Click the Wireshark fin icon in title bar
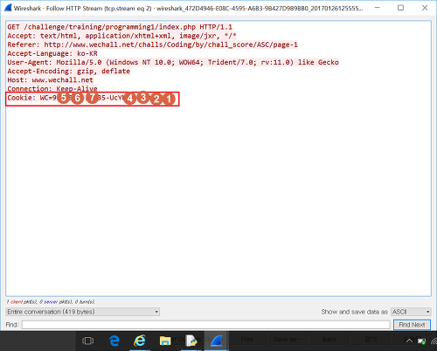The width and height of the screenshot is (437, 351). coord(8,8)
